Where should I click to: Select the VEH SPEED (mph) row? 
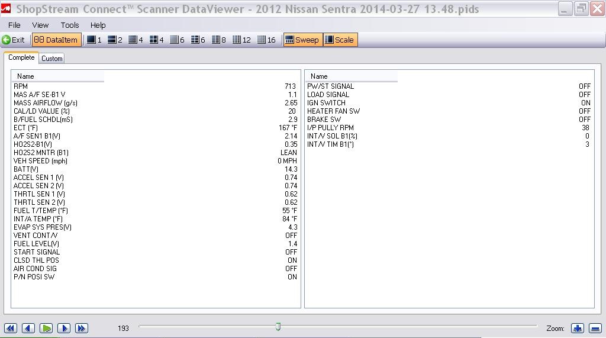click(156, 161)
